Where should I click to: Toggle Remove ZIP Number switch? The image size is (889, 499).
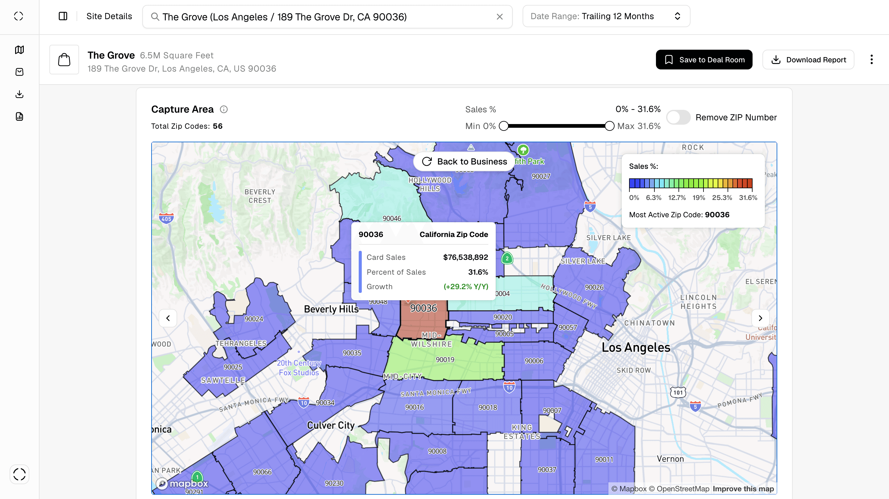point(678,117)
